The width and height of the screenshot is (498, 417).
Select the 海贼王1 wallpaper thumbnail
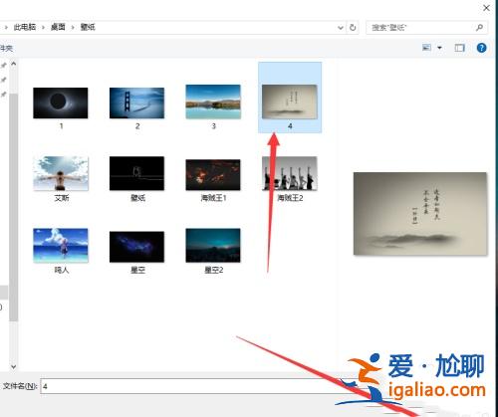(213, 175)
